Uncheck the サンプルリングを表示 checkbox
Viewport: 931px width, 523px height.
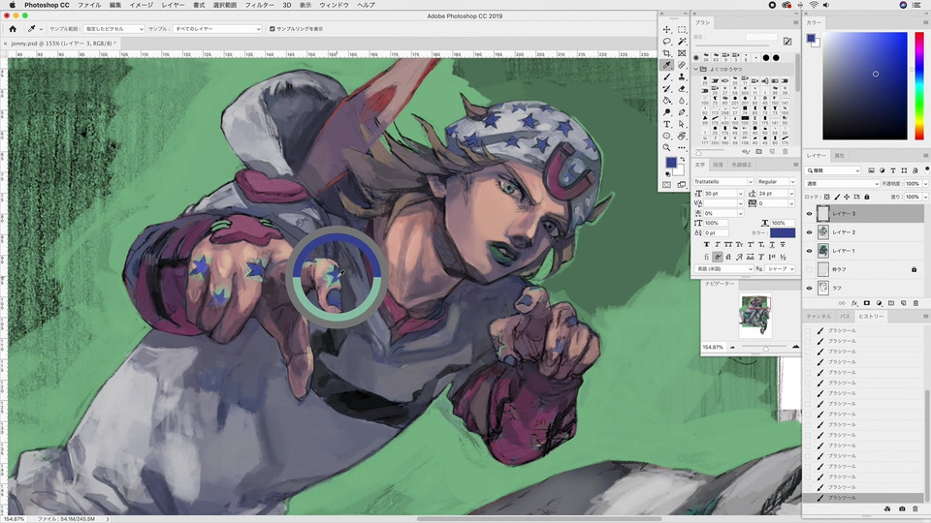coord(272,29)
